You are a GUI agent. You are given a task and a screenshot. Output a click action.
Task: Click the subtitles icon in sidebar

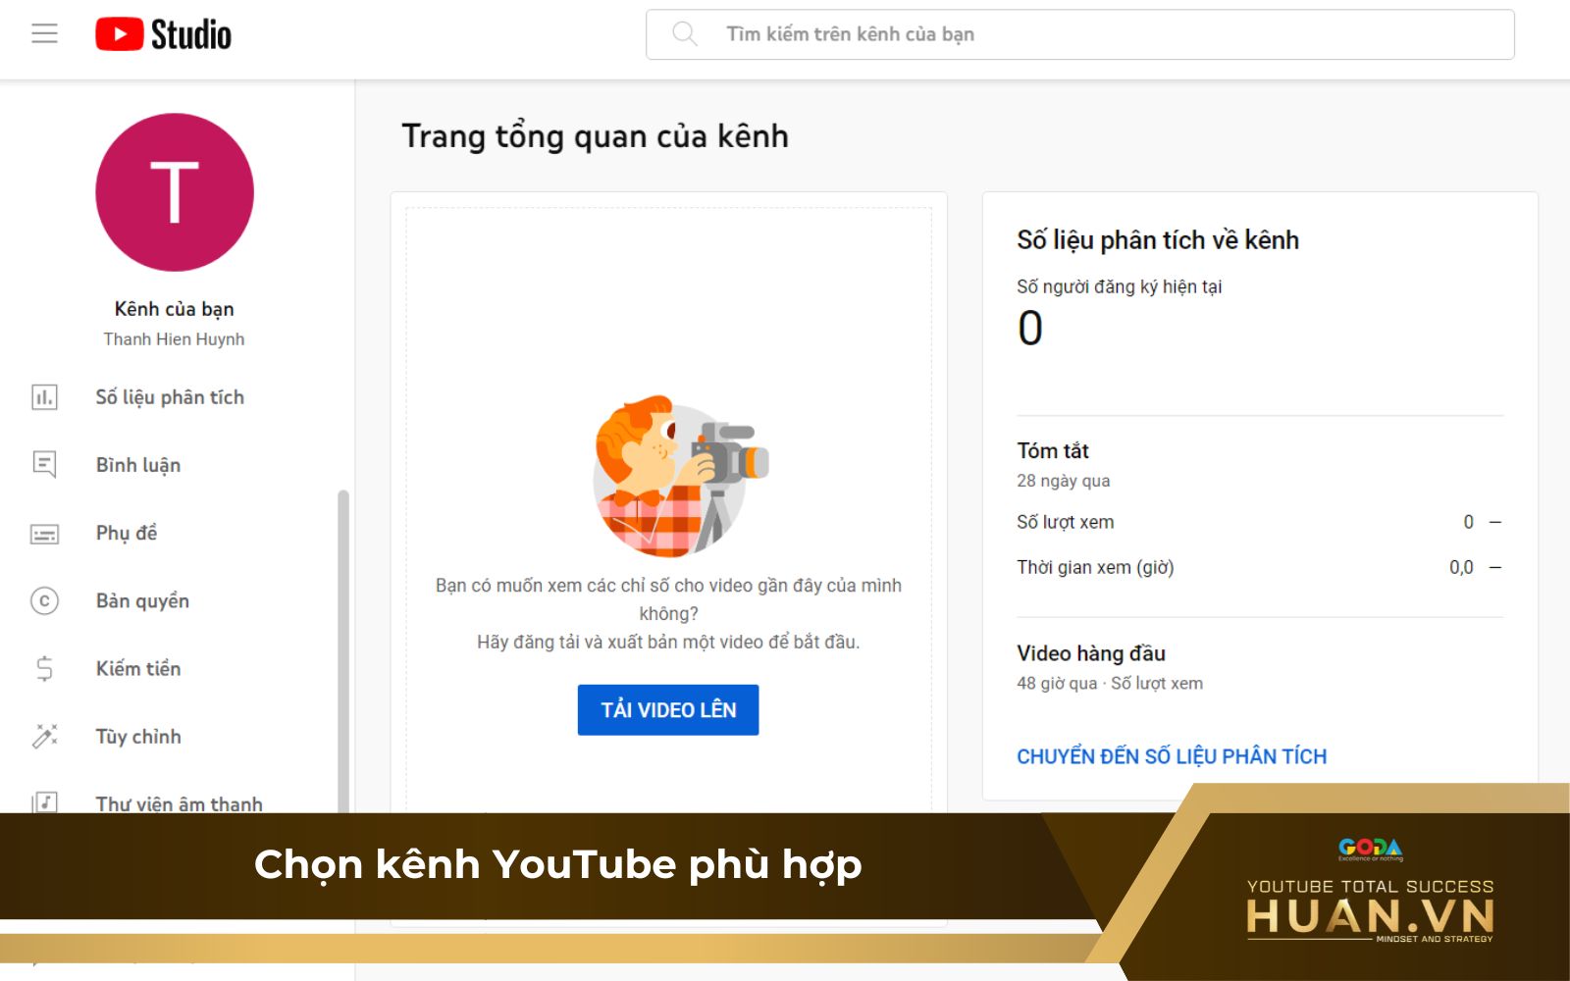click(44, 534)
